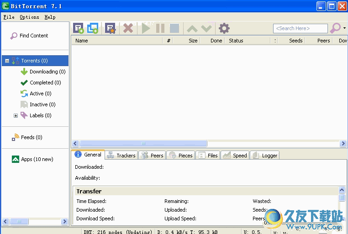
Task: Open the File menu
Action: tap(9, 17)
